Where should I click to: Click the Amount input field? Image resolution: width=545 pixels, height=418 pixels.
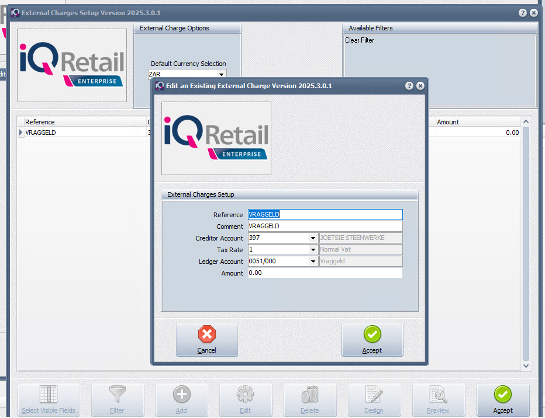[x=325, y=273]
